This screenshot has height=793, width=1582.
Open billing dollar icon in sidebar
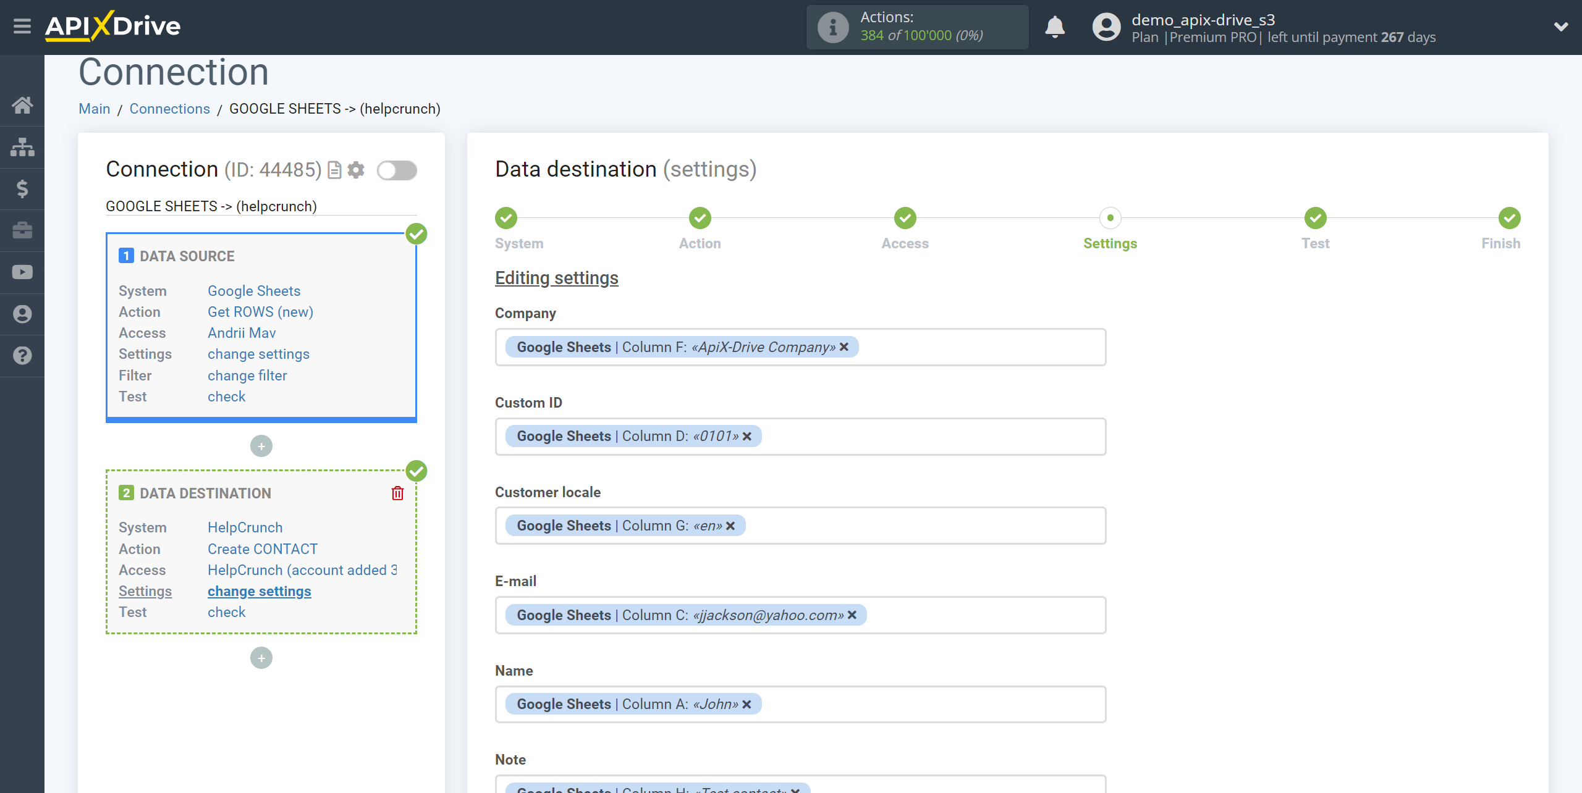point(22,188)
